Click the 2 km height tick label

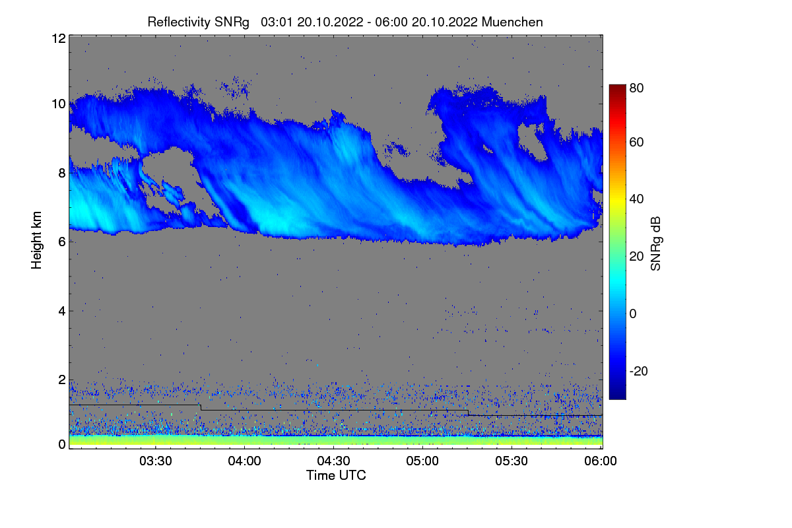tap(62, 379)
